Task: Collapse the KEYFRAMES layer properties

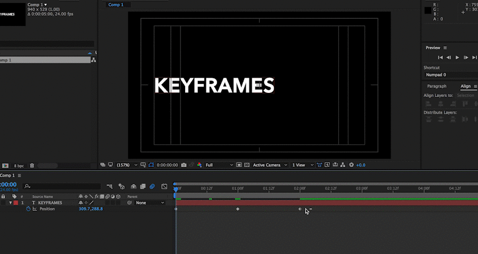Action: coord(10,203)
